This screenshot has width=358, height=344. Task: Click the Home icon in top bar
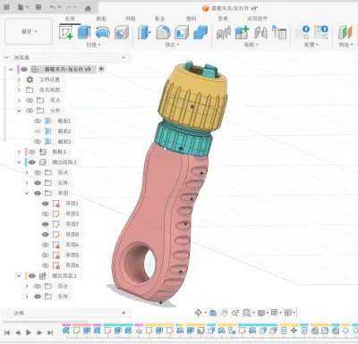click(x=88, y=8)
